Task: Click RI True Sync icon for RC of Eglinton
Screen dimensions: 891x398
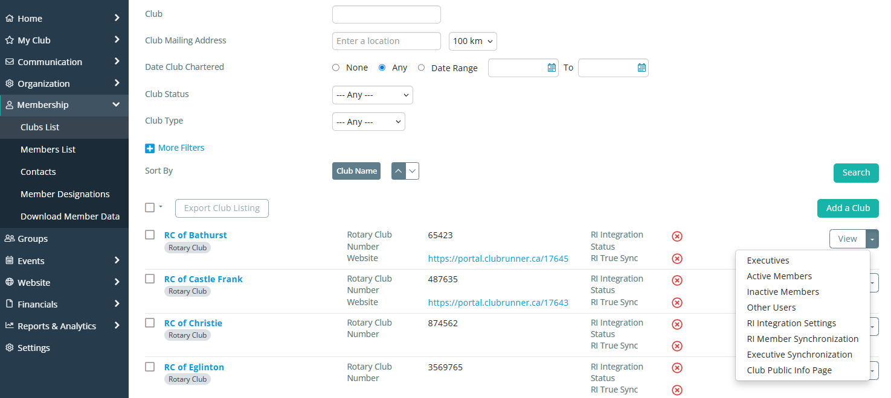Action: pyautogui.click(x=677, y=390)
